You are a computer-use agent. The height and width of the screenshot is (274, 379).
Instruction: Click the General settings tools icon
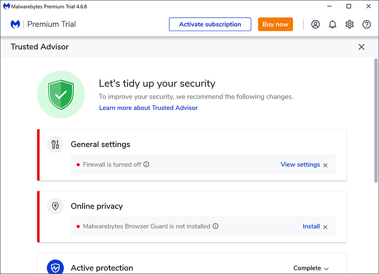pos(55,144)
